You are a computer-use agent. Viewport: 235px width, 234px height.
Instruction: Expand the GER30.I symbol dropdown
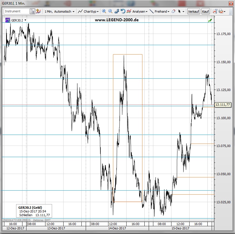[25, 20]
